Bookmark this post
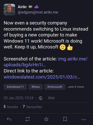 (65, 119)
